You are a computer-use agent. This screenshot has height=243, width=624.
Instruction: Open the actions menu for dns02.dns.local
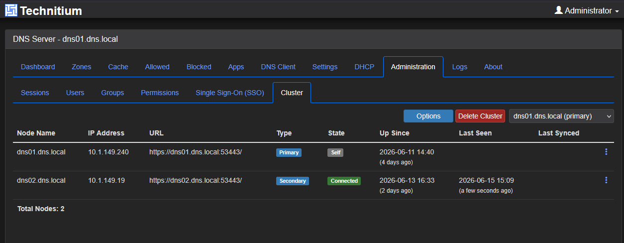pyautogui.click(x=606, y=180)
